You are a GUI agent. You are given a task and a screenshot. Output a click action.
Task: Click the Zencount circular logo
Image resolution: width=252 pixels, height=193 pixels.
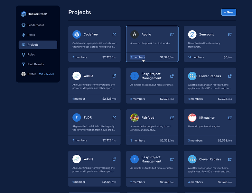(x=192, y=34)
